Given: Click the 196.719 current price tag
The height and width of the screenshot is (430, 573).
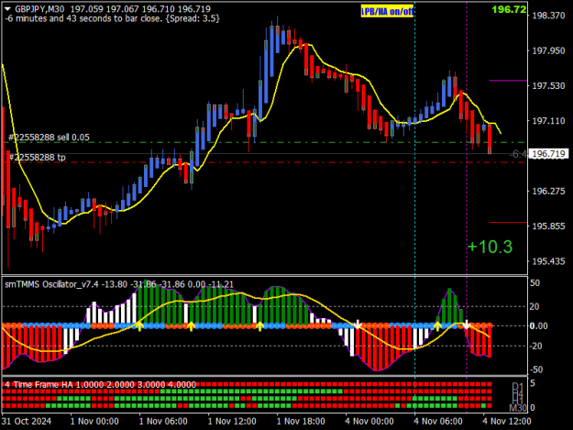Looking at the screenshot, I should pos(548,154).
